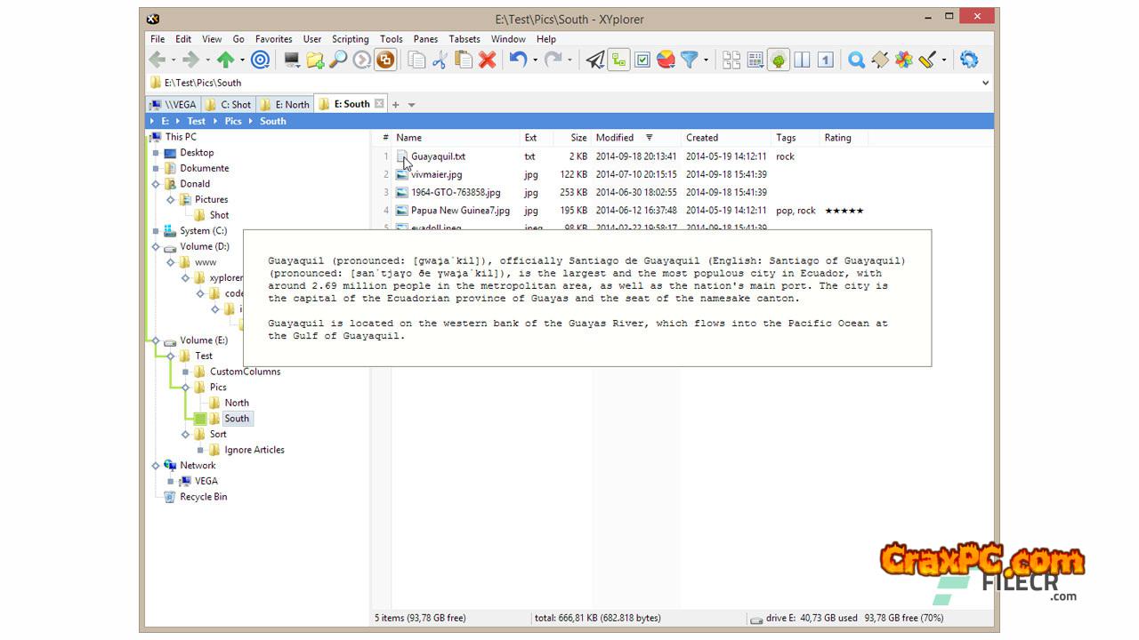Click the green Up folder arrow

(x=225, y=60)
